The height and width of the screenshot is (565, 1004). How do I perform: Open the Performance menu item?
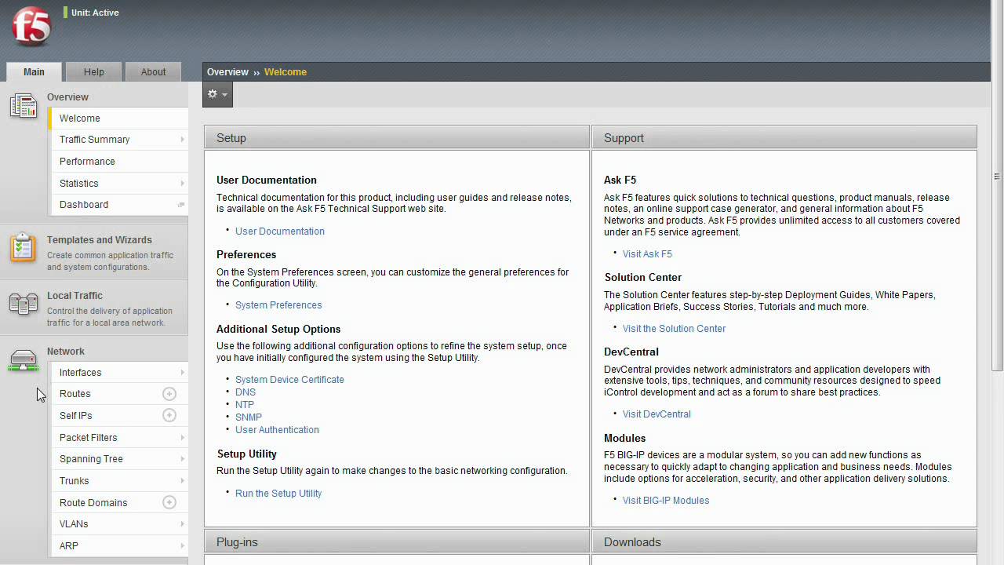[118, 162]
